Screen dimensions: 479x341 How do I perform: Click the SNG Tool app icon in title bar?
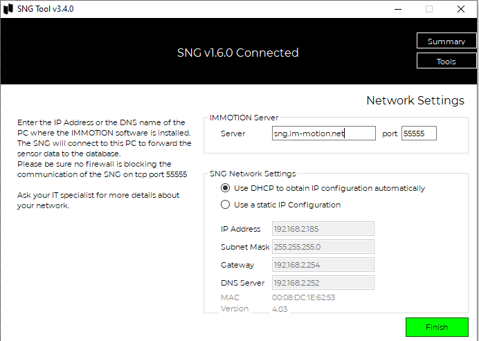pos(8,9)
